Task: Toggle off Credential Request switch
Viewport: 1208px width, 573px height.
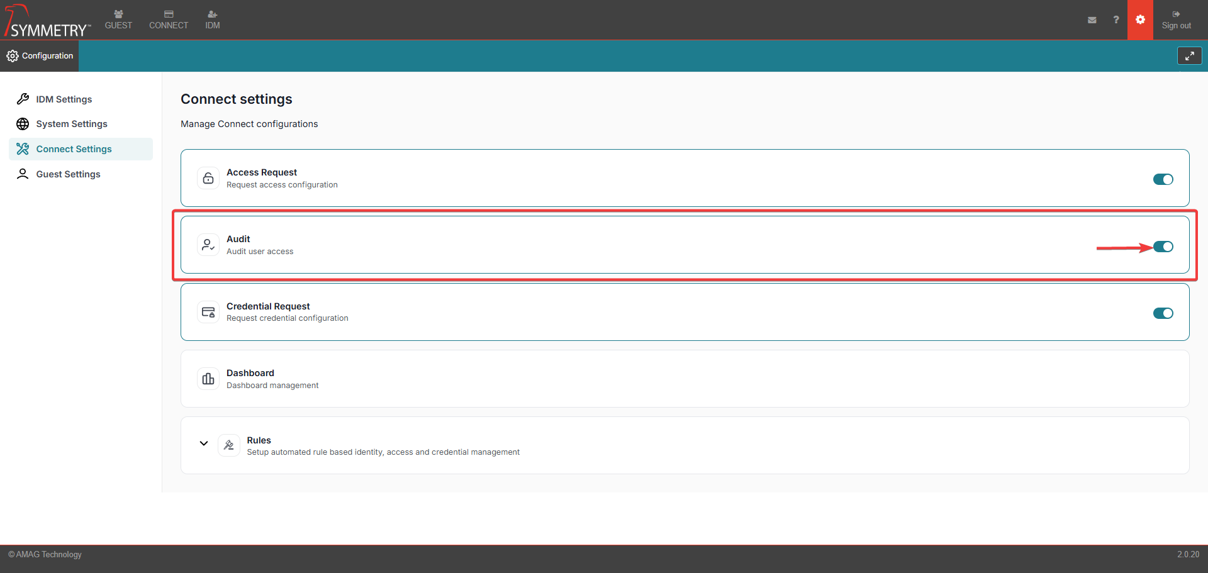Action: [x=1163, y=313]
